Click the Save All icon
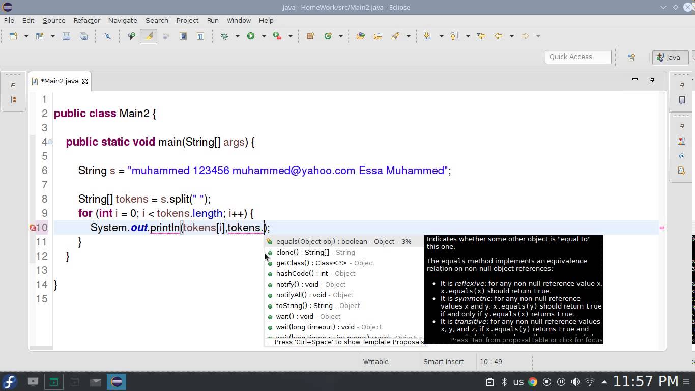695x391 pixels. pos(83,36)
